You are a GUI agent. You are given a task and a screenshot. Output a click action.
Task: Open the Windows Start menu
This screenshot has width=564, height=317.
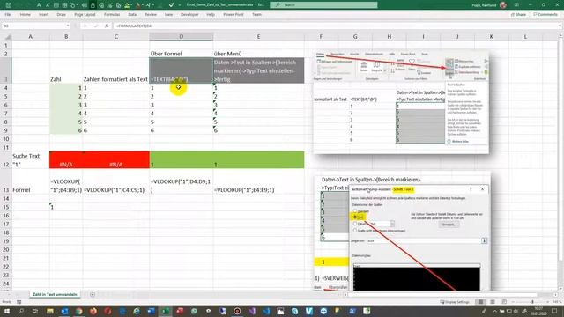[x=7, y=311]
